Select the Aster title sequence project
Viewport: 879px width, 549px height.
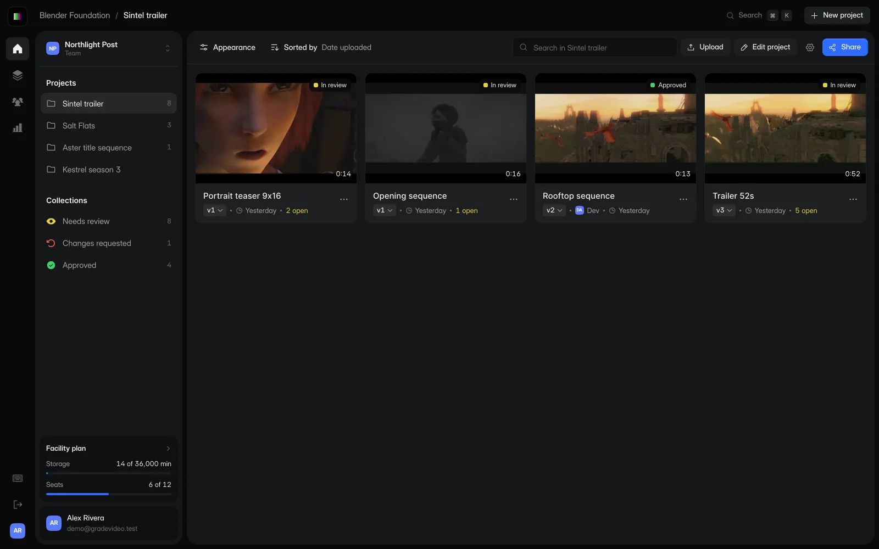click(109, 148)
